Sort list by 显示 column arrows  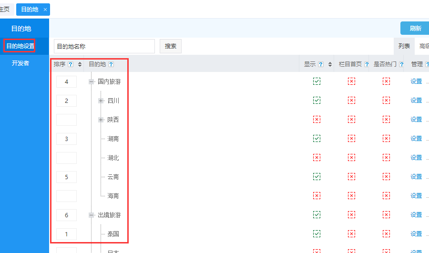tap(330, 64)
